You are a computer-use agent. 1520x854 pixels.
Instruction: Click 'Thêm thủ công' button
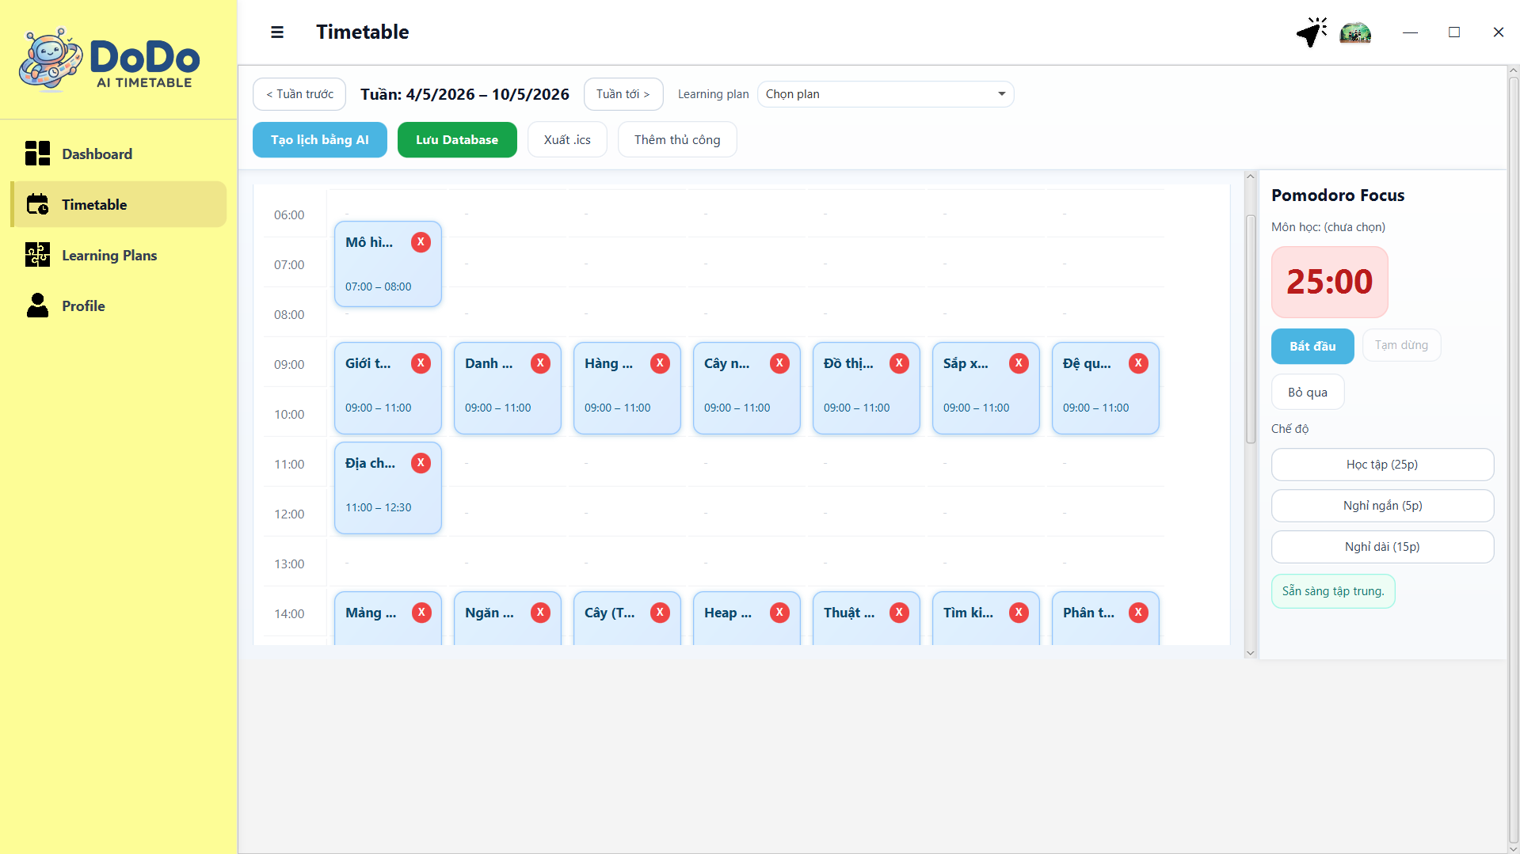pyautogui.click(x=677, y=140)
